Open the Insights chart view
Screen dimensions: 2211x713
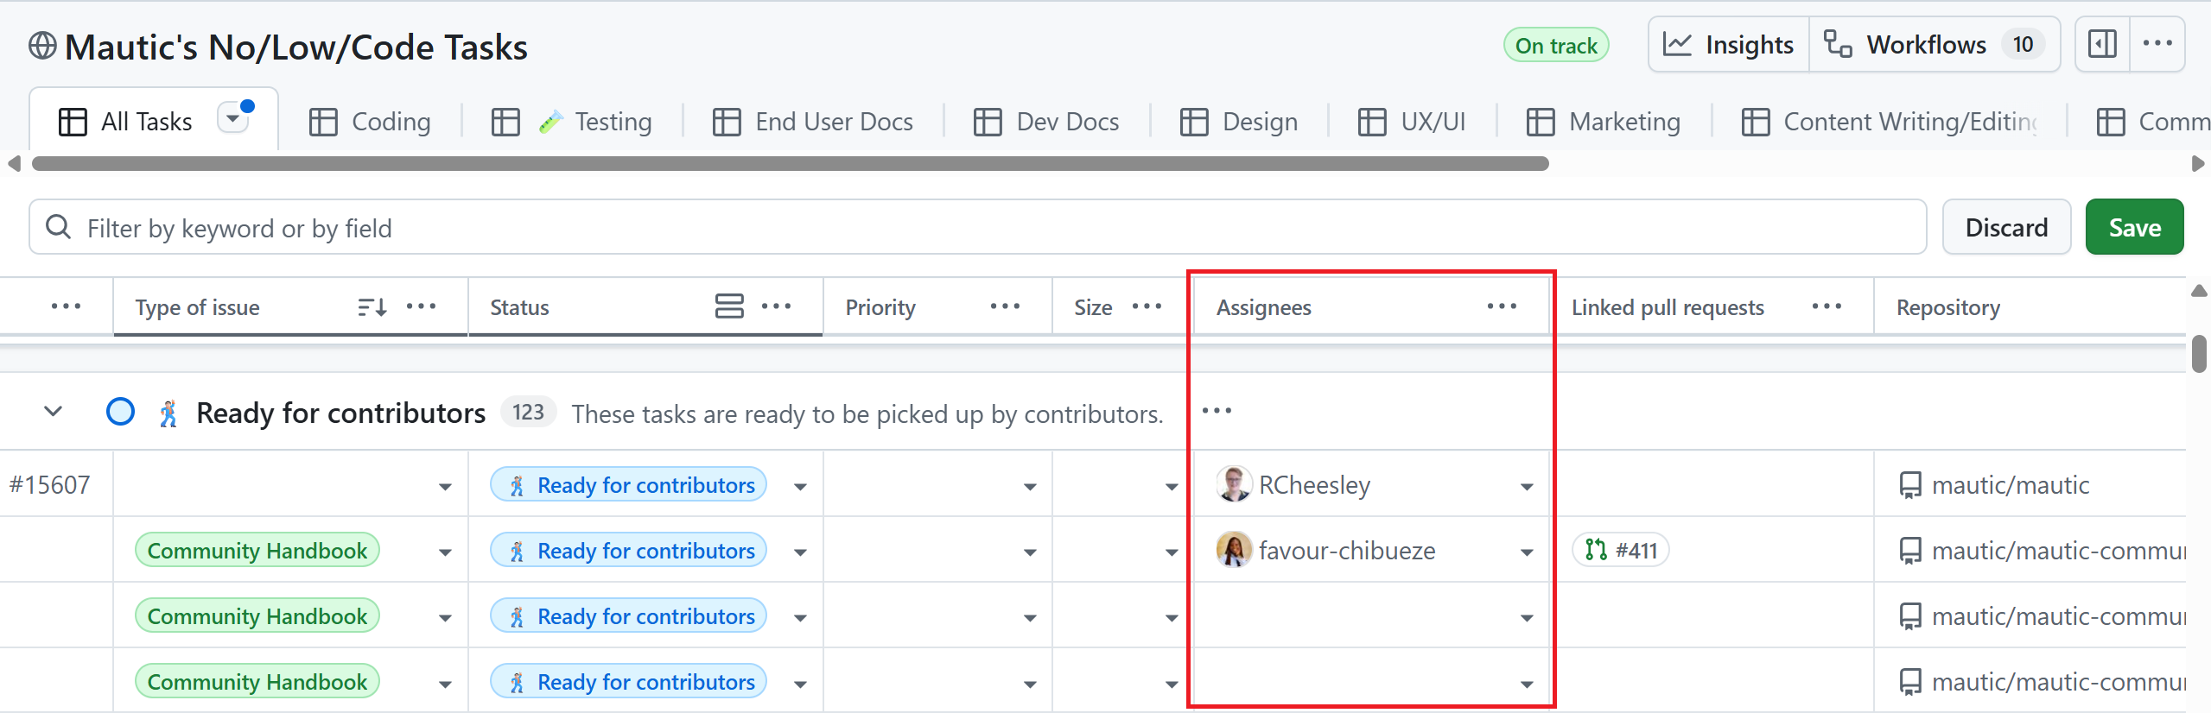[x=1728, y=45]
